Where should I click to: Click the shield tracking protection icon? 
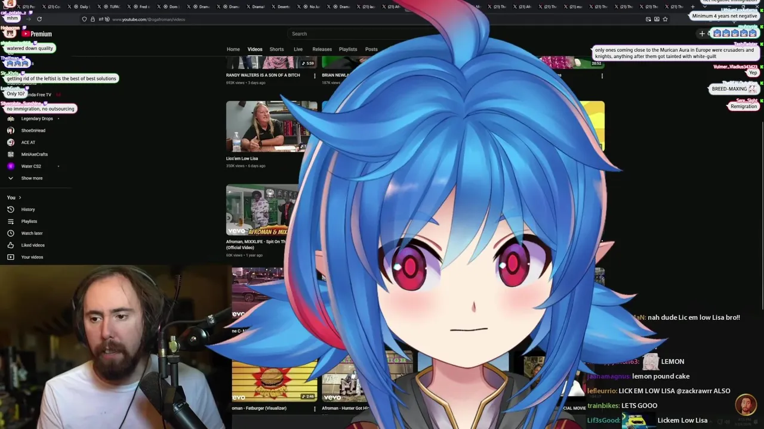click(84, 19)
